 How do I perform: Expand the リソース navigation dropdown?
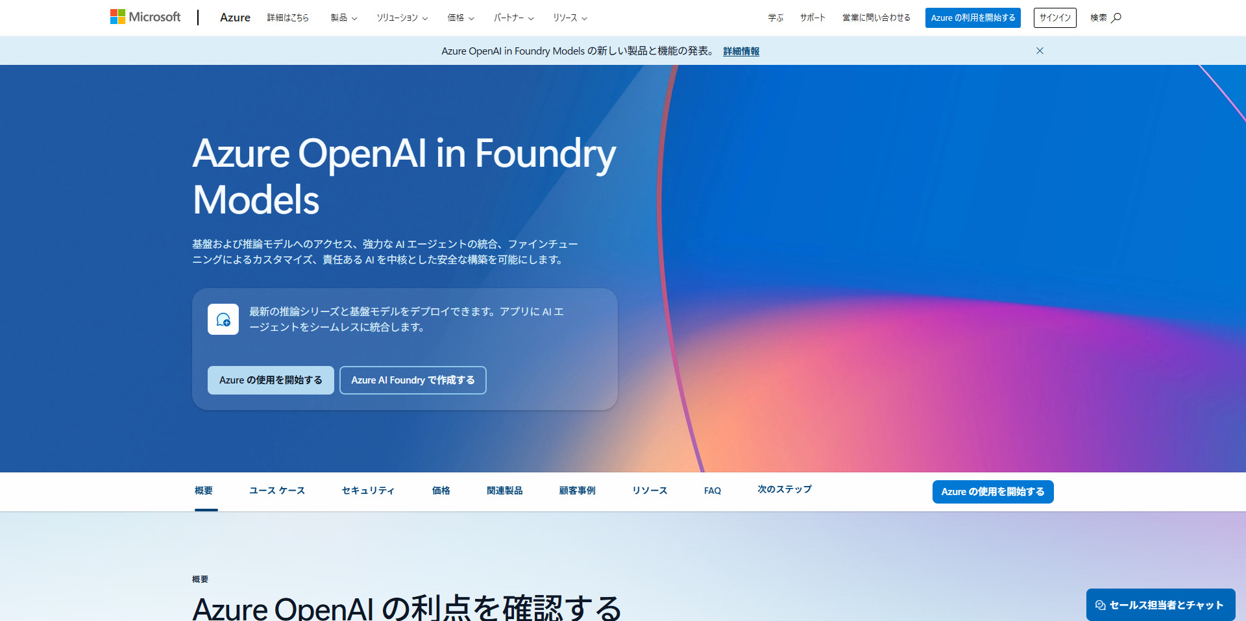[x=570, y=18]
